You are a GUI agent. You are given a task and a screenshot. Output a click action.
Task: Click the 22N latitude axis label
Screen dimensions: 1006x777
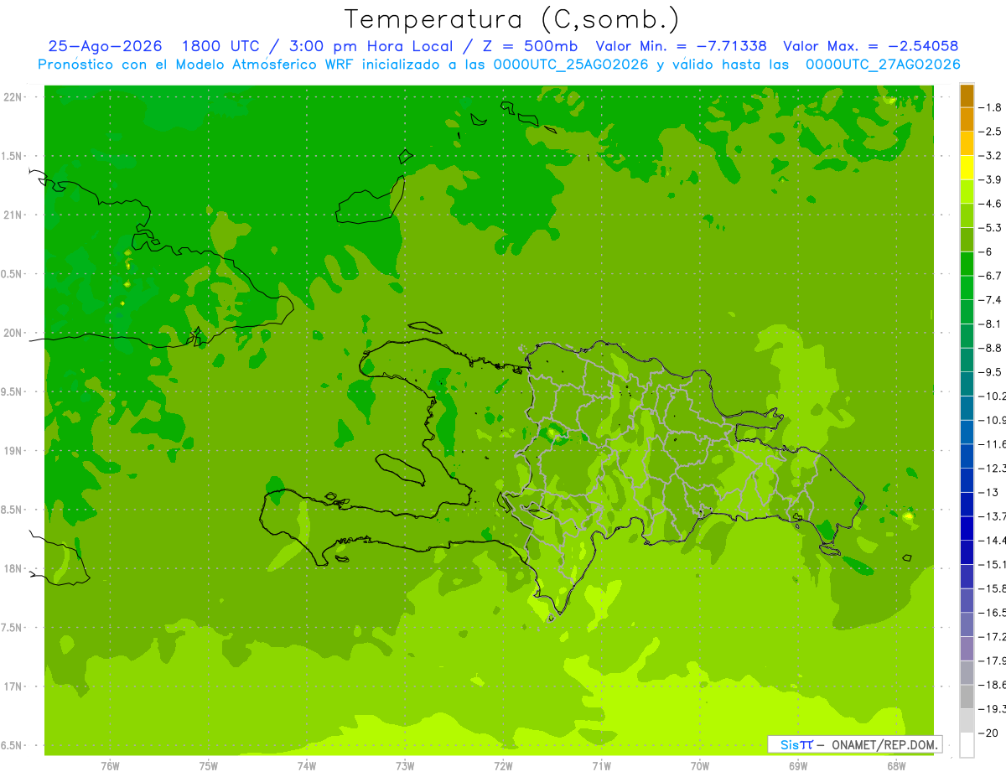coord(12,96)
